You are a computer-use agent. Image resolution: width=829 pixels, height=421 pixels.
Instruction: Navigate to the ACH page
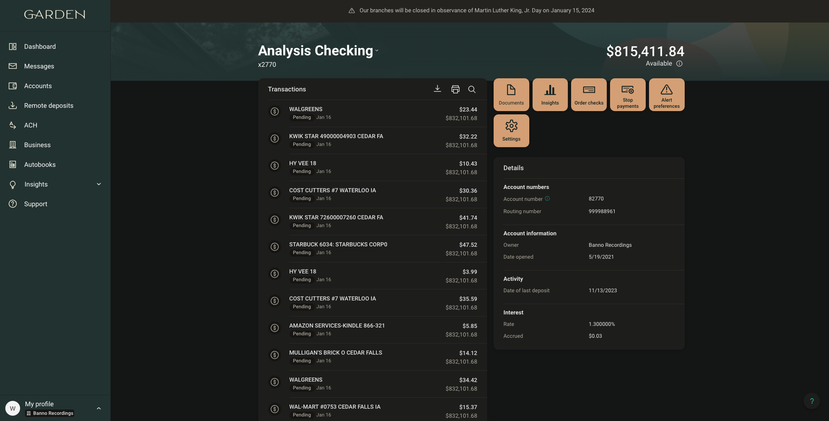30,125
